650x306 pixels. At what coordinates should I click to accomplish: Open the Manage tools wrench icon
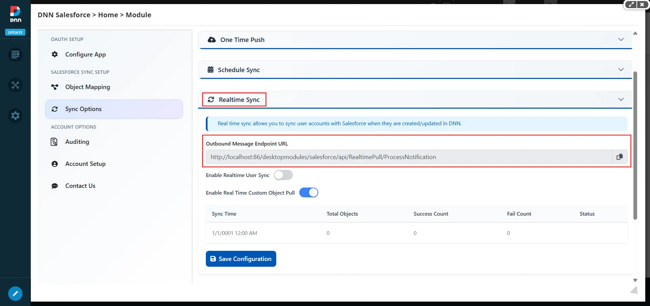pos(15,85)
